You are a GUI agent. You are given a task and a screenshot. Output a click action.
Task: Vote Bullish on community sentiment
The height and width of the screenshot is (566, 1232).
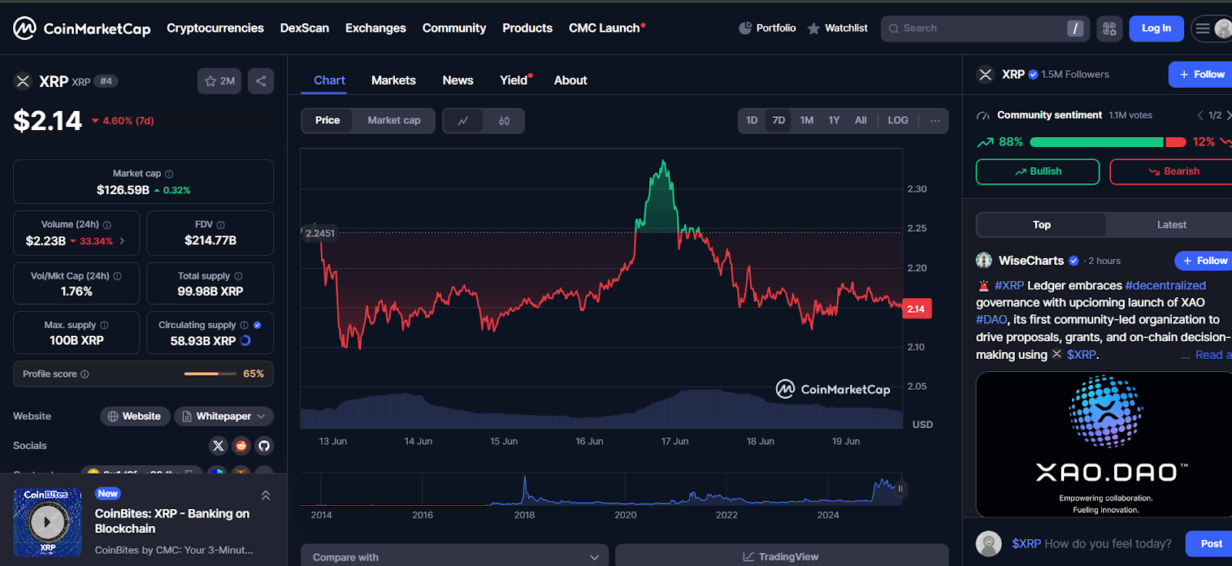[1037, 172]
